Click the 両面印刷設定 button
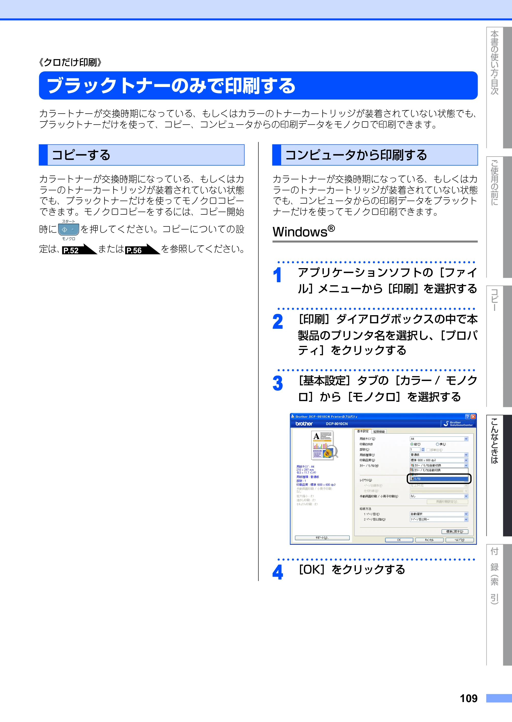 click(447, 502)
